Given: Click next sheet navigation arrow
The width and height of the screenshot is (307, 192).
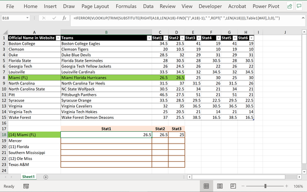Looking at the screenshot, I should [x=11, y=177].
